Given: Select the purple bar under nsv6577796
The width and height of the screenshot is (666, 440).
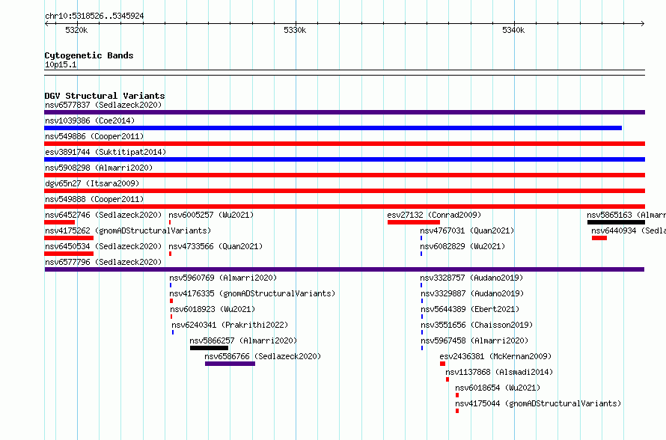Looking at the screenshot, I should (x=344, y=269).
